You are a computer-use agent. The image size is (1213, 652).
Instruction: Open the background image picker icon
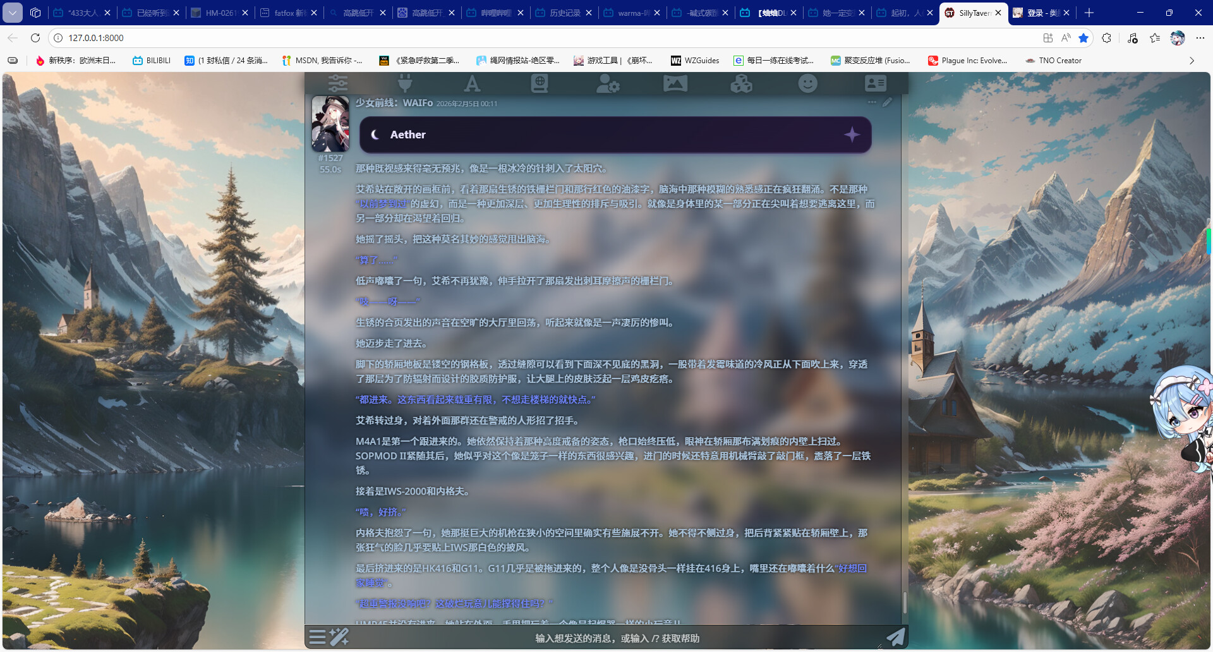click(x=675, y=83)
